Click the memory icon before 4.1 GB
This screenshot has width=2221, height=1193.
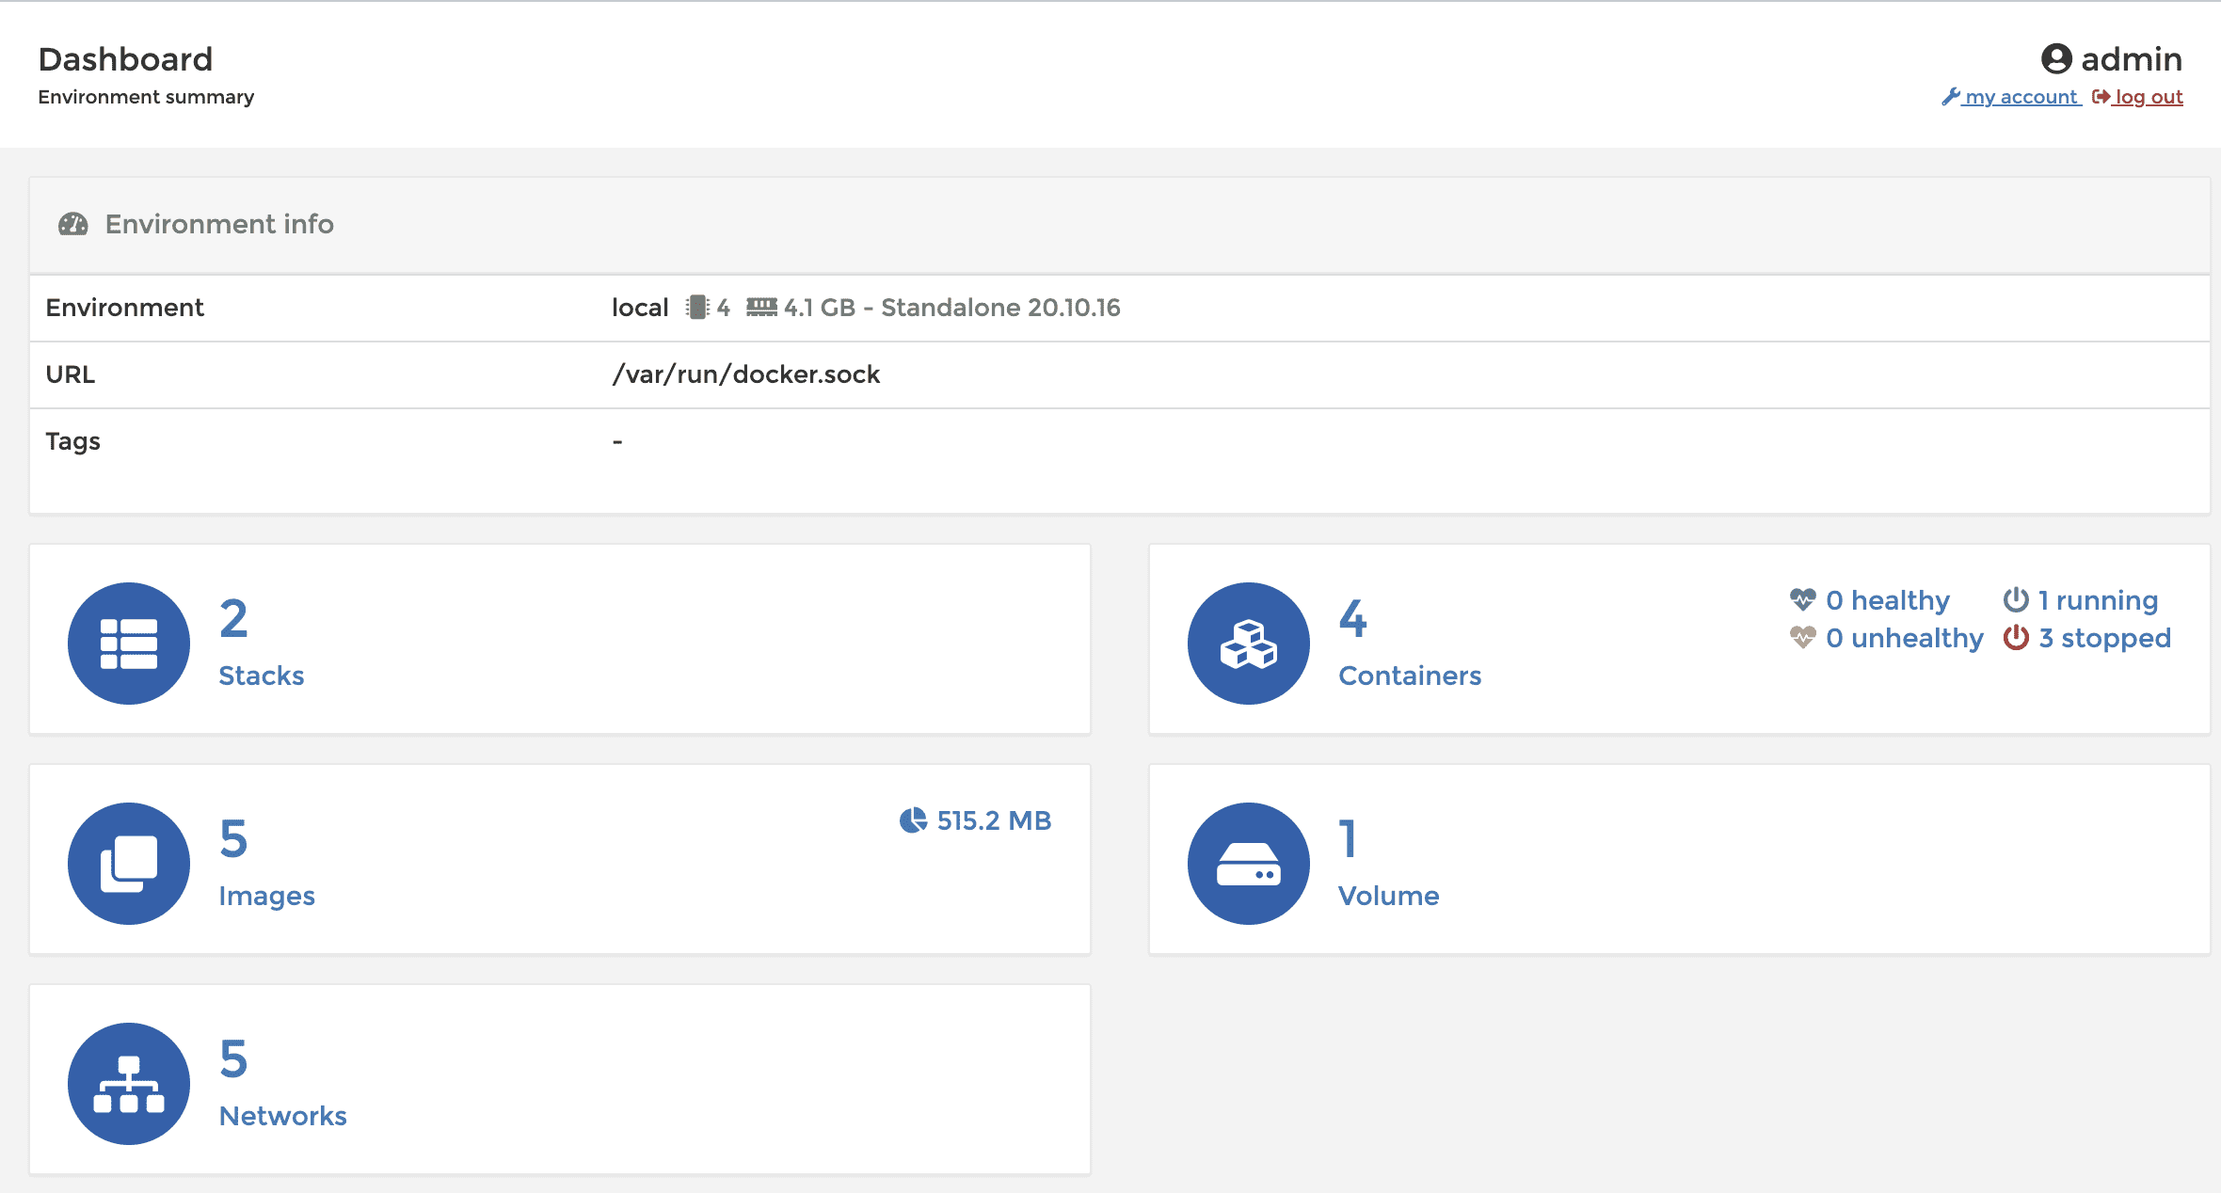pyautogui.click(x=761, y=307)
